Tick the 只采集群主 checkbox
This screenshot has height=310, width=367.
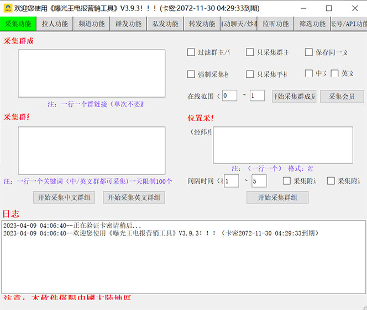coord(250,52)
